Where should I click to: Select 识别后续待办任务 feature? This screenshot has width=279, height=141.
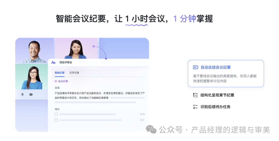pos(215,107)
